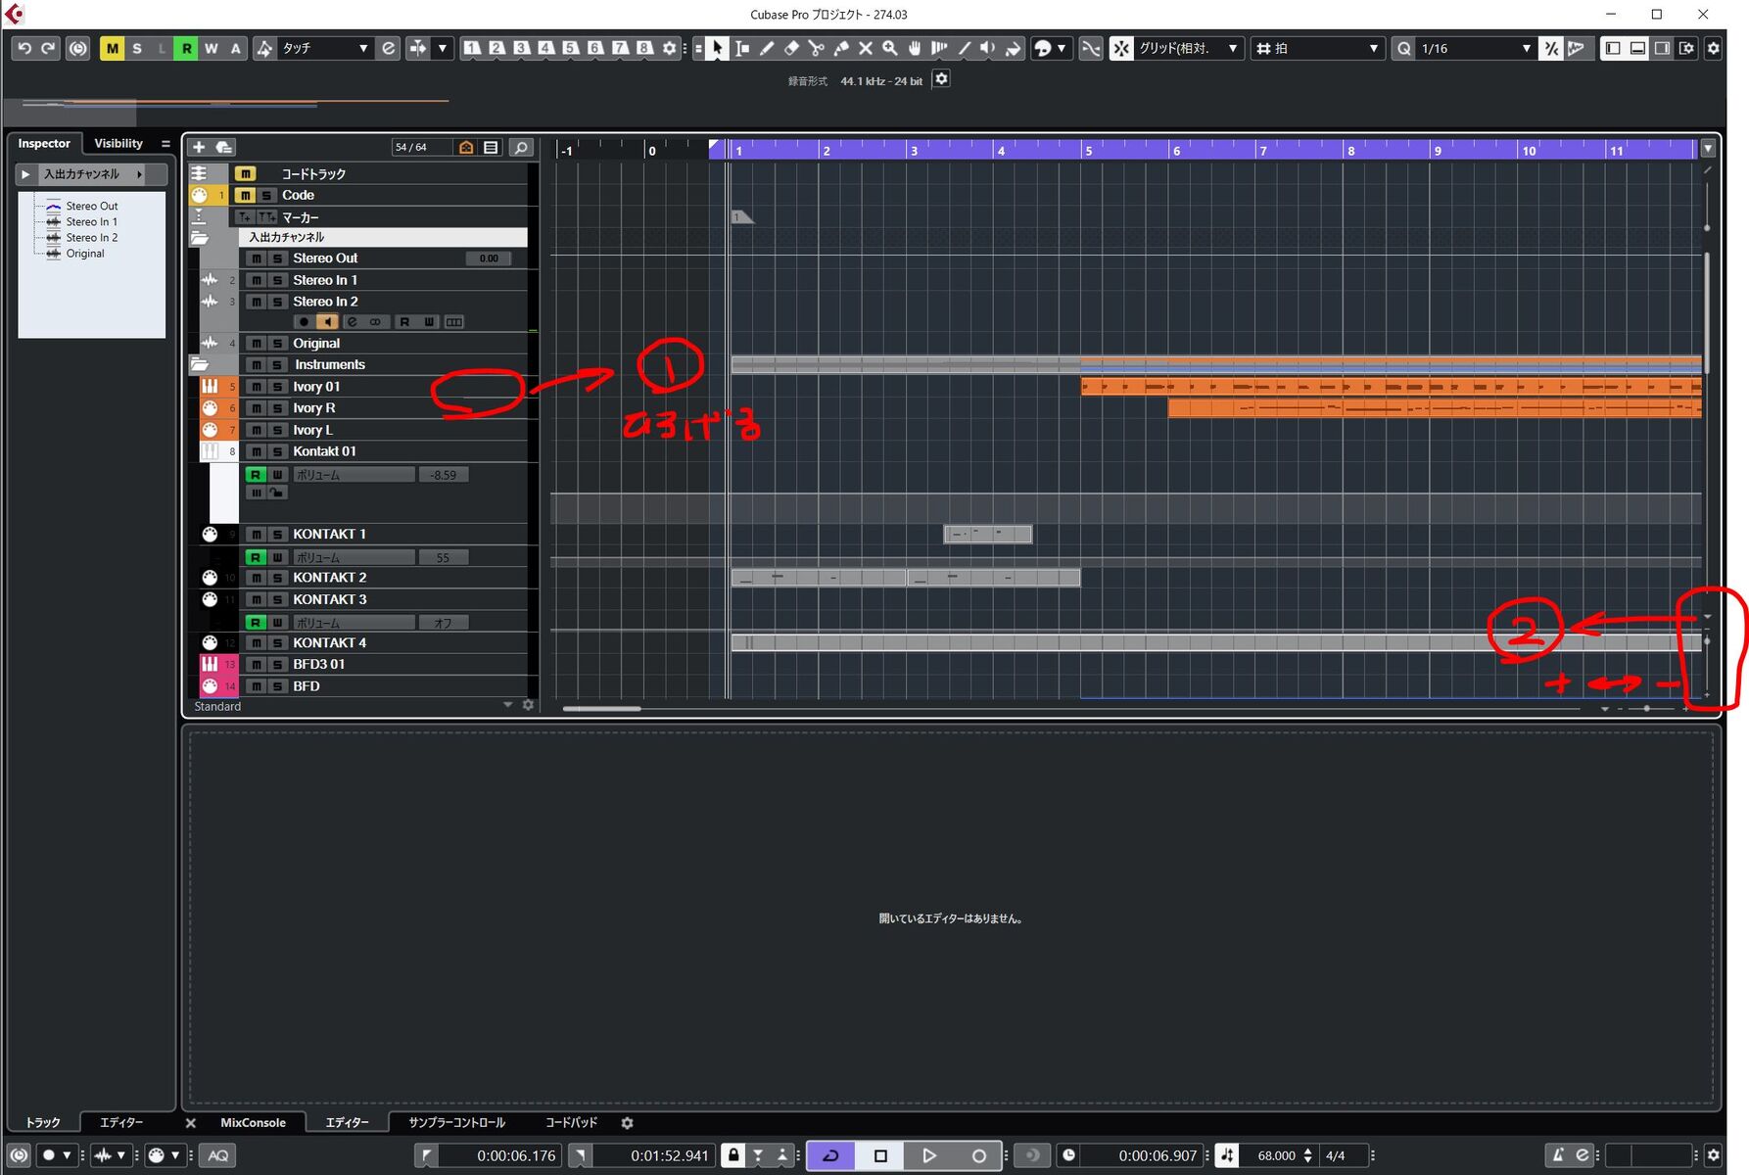The image size is (1749, 1175).
Task: Open the record format settings gear
Action: point(941,79)
